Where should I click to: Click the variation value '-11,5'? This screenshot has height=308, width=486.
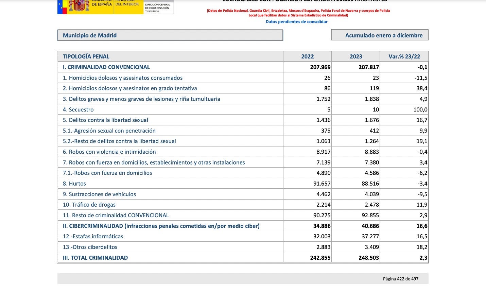tap(421, 78)
